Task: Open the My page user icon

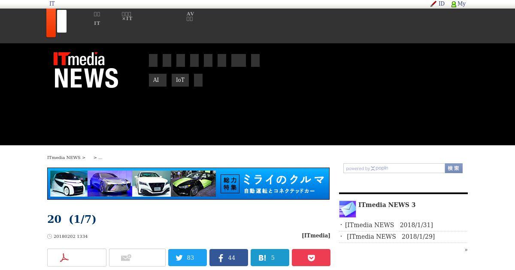Action: [x=454, y=4]
